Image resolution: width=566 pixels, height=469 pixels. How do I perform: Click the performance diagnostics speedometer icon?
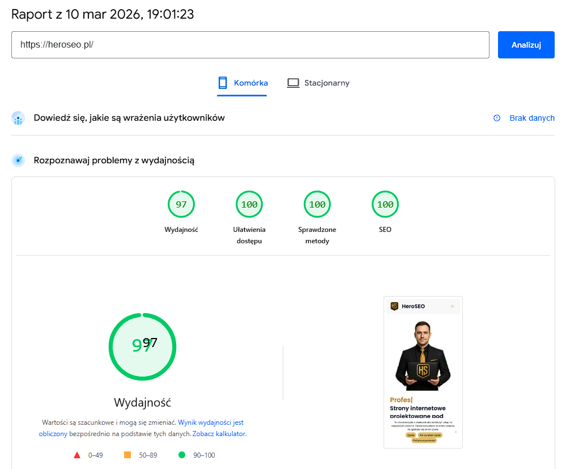pos(18,160)
